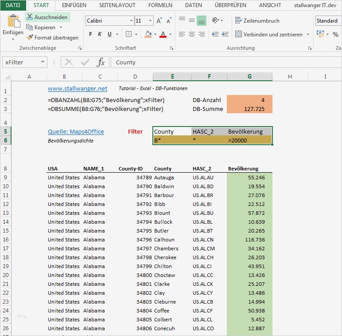Decrease font size with the smaller A
Image resolution: width=342 pixels, height=336 pixels.
[169, 21]
